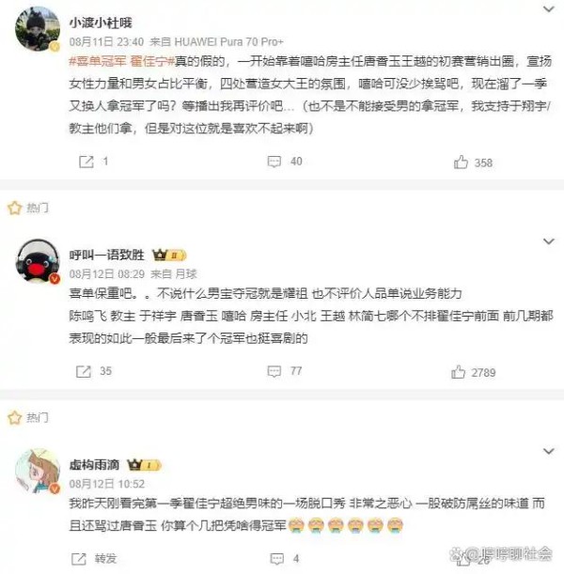The image size is (564, 574).
Task: Expand options chevron on 虚构雨滴's post
Action: 548,451
